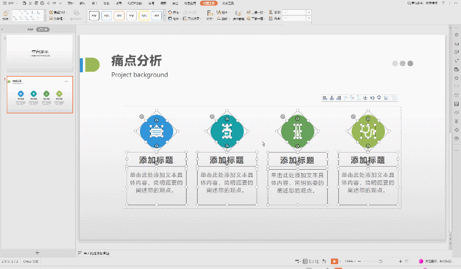
Task: Open the 绘图工具 ribbon tab
Action: point(209,3)
